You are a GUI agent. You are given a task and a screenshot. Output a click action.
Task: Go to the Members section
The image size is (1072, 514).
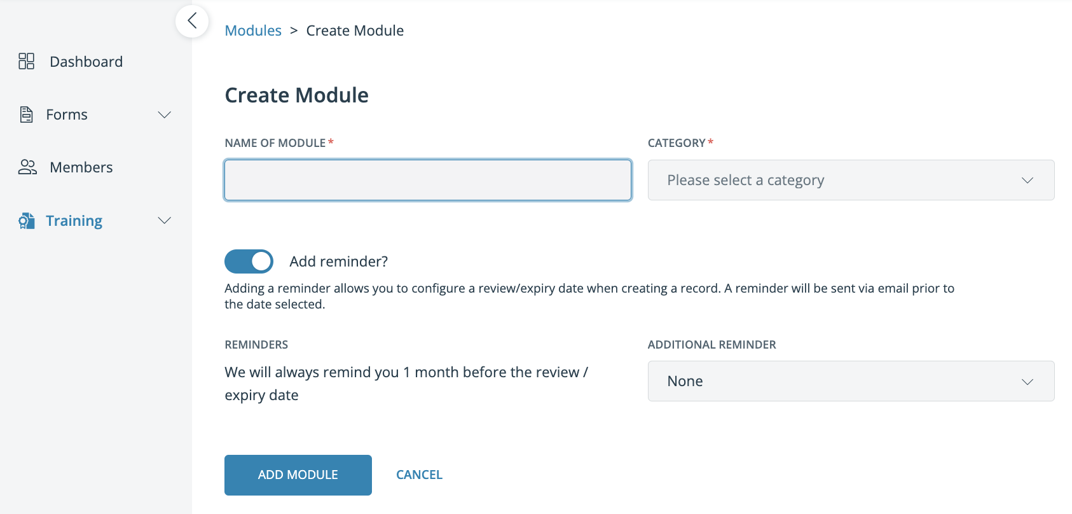(81, 167)
